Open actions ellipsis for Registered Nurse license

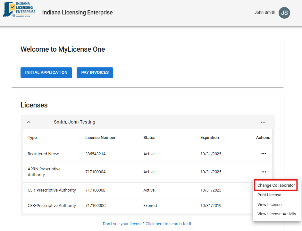pyautogui.click(x=264, y=154)
